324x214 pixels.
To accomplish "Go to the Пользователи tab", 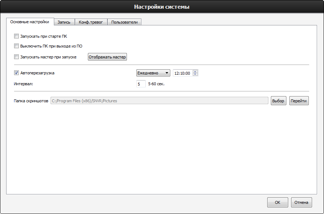I will pyautogui.click(x=124, y=22).
